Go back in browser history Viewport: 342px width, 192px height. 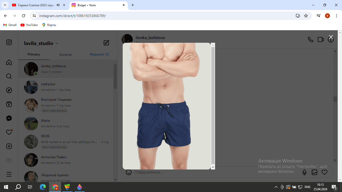pos(6,16)
